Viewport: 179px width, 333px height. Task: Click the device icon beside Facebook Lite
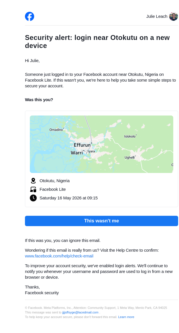pos(33,189)
